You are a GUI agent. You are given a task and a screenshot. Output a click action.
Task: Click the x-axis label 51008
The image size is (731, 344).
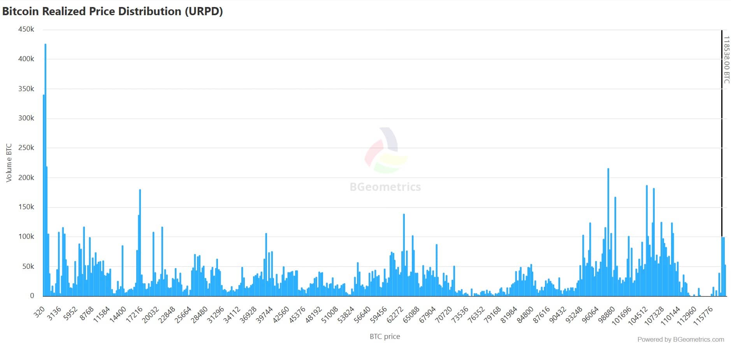[x=329, y=315]
